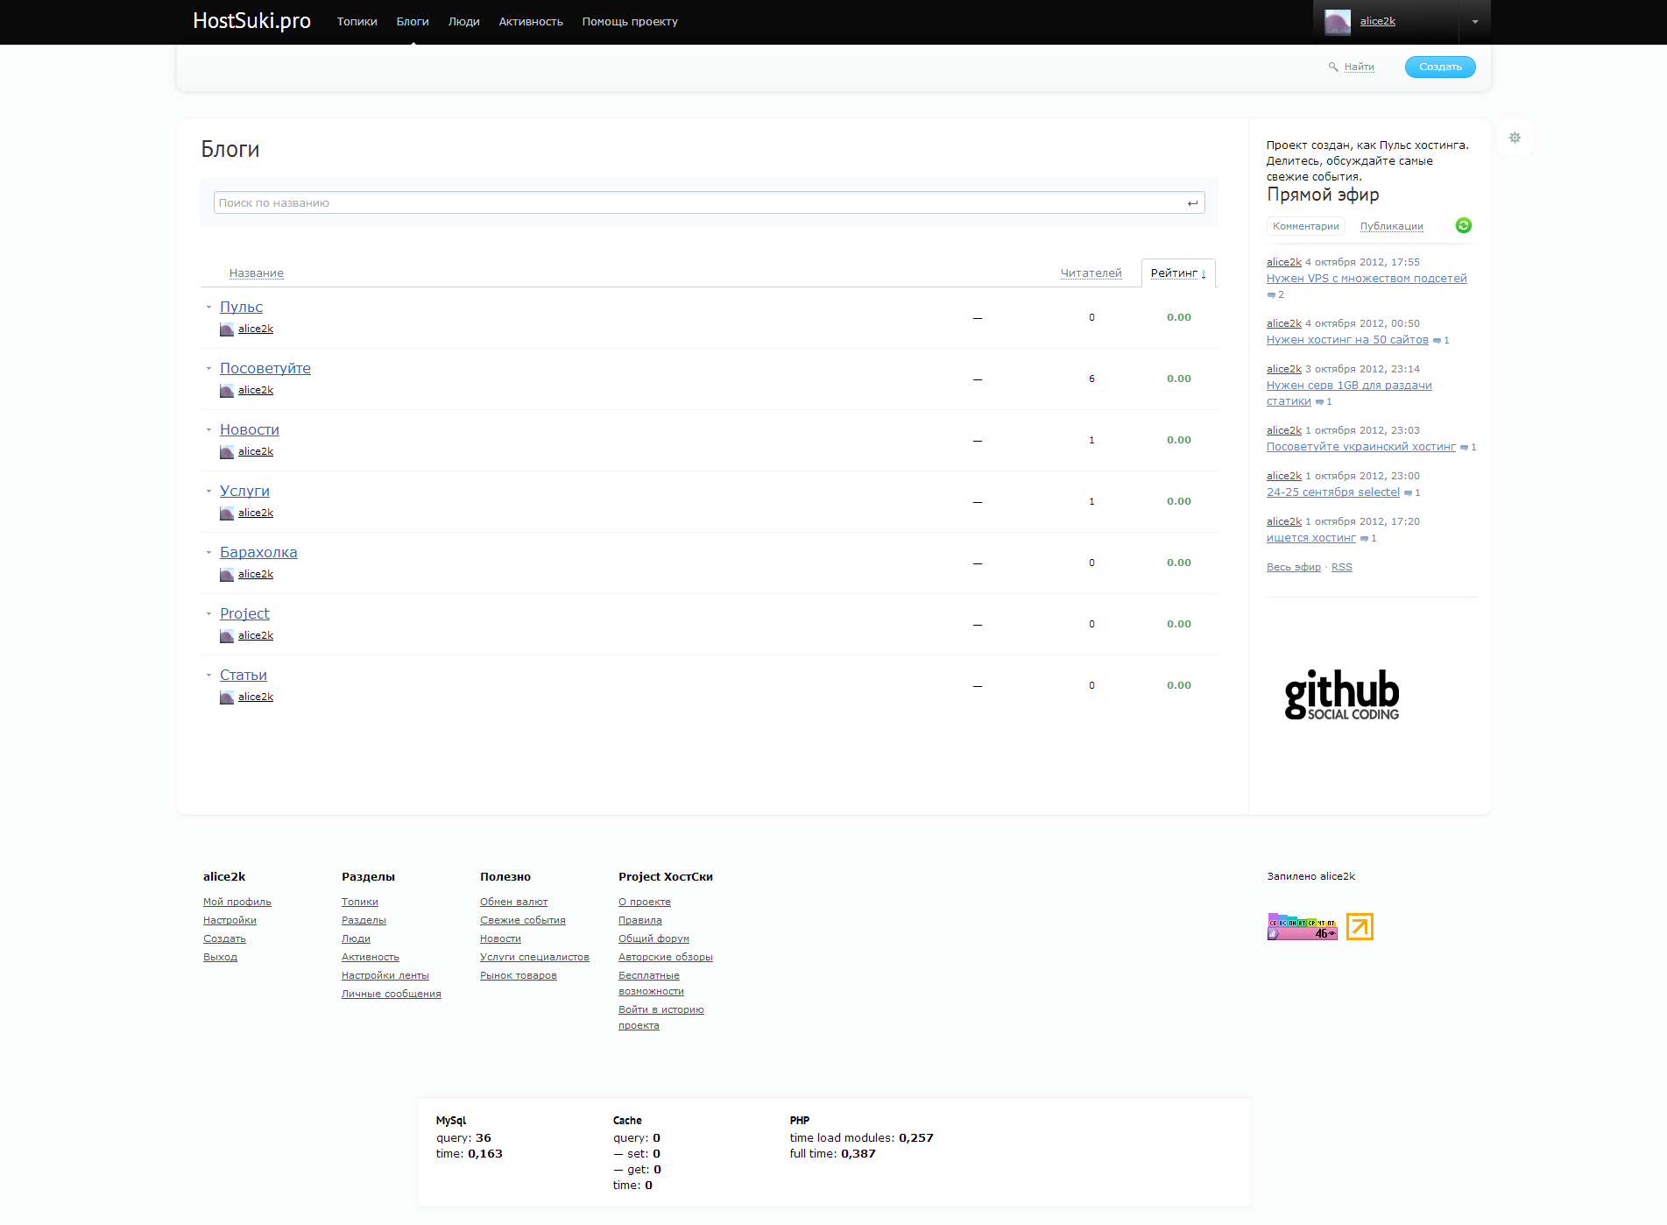Toggle sorting by Рейтинг column
Viewport: 1667px width, 1225px height.
tap(1177, 273)
